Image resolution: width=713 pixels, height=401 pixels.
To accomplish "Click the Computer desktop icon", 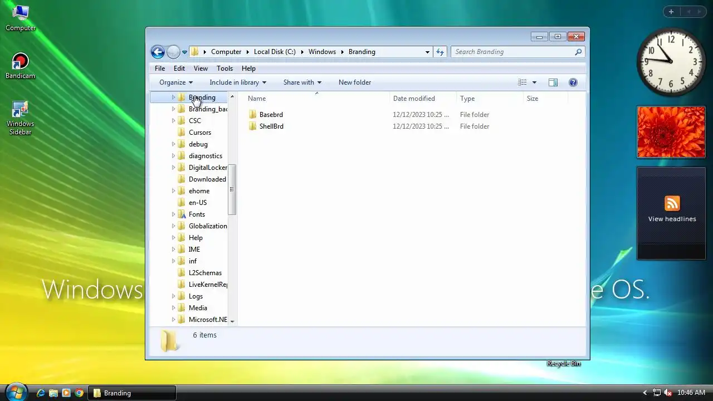I will pyautogui.click(x=21, y=18).
